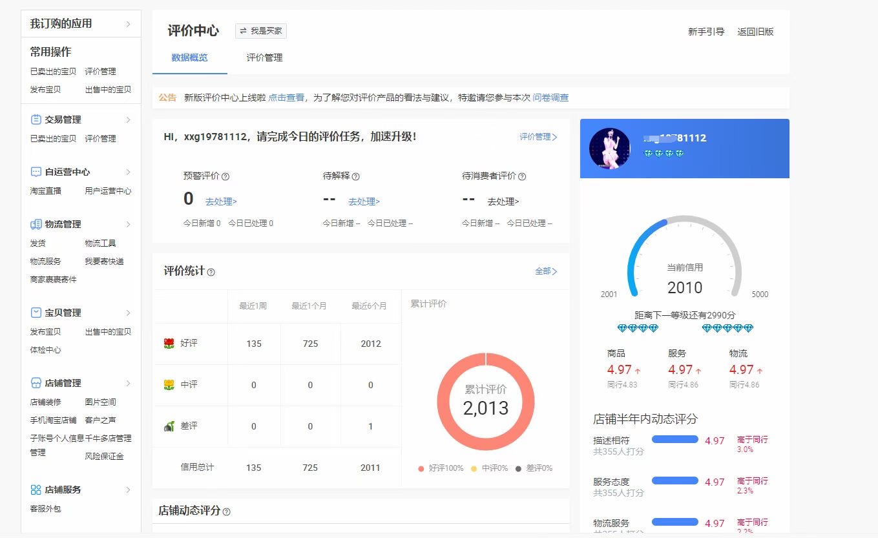Select 最近6个月 column header
878x538 pixels.
coord(370,306)
